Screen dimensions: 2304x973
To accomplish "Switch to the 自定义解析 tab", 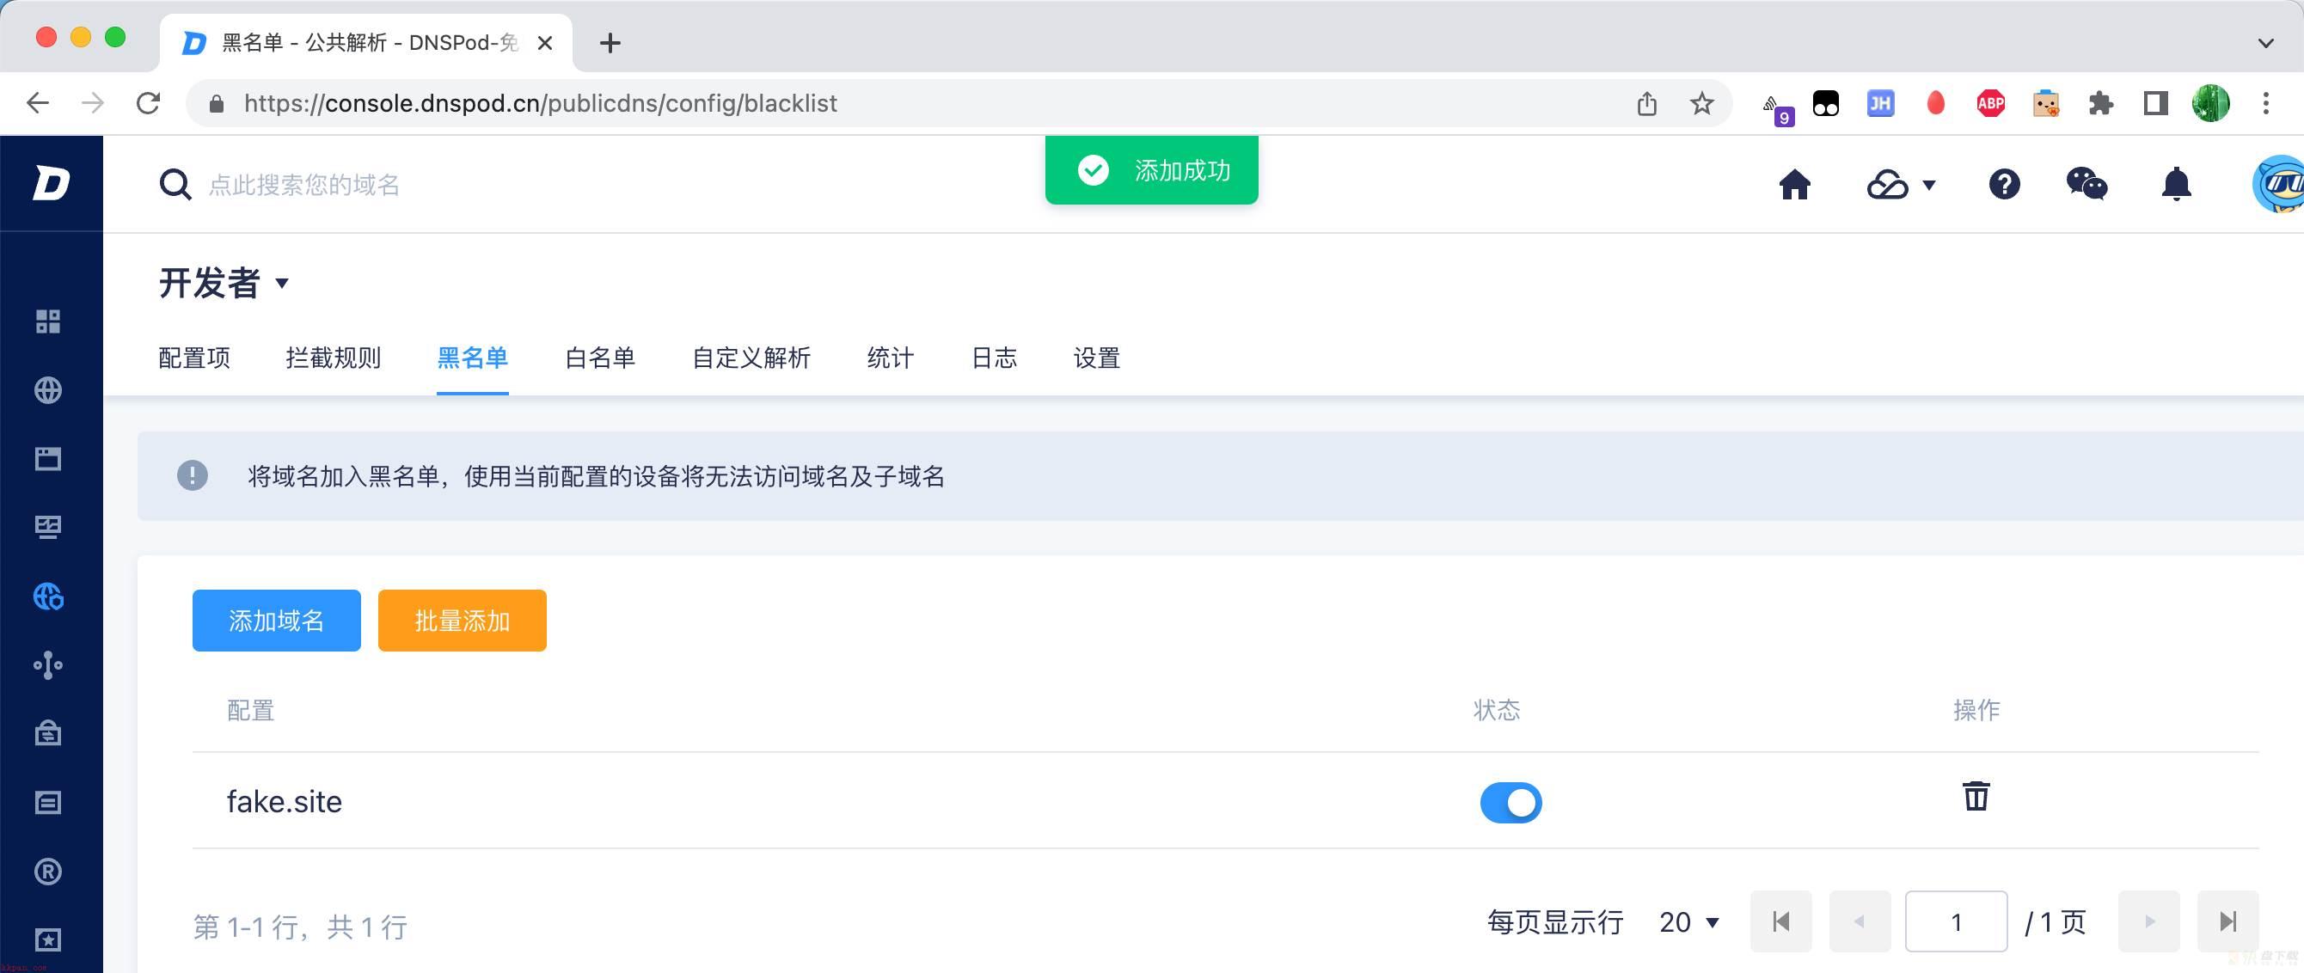I will click(751, 358).
